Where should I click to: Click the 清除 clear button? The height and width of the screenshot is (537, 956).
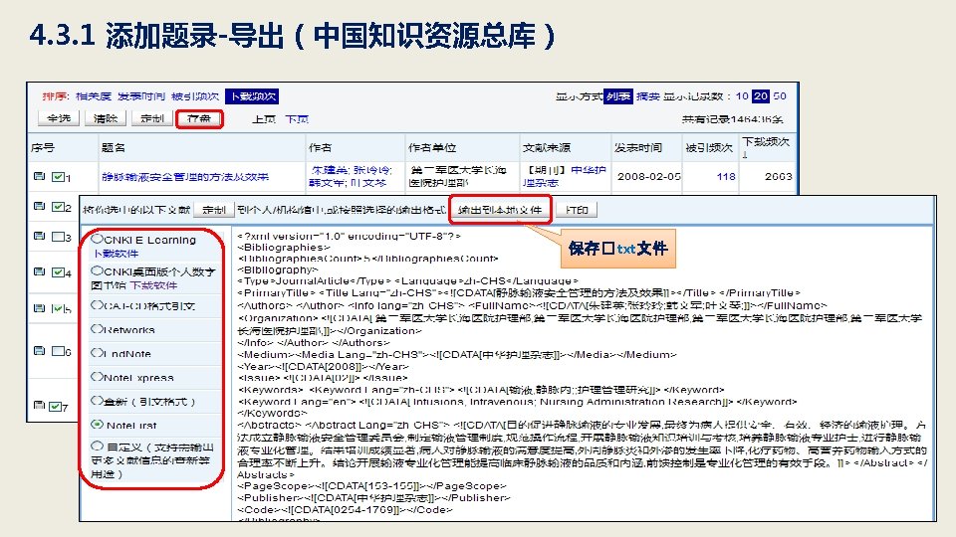[x=106, y=118]
